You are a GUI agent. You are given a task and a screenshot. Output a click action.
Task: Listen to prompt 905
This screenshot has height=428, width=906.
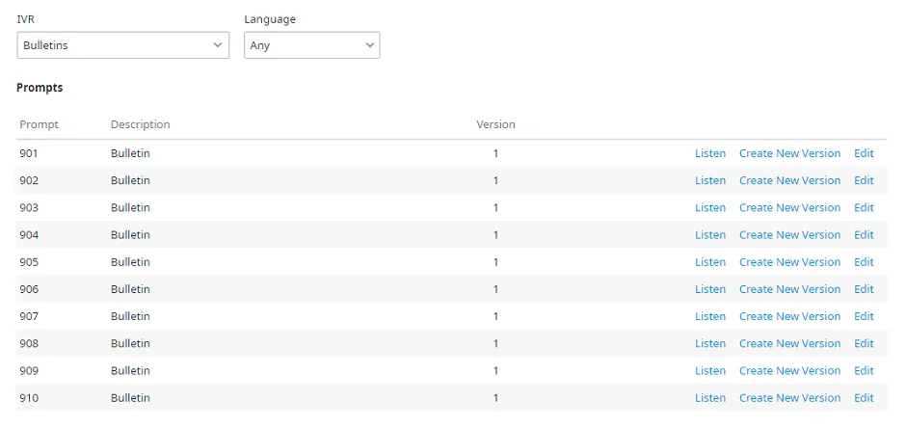click(x=710, y=261)
